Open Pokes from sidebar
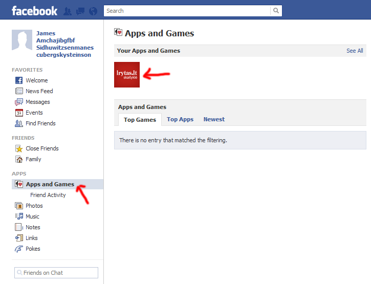 [x=33, y=249]
